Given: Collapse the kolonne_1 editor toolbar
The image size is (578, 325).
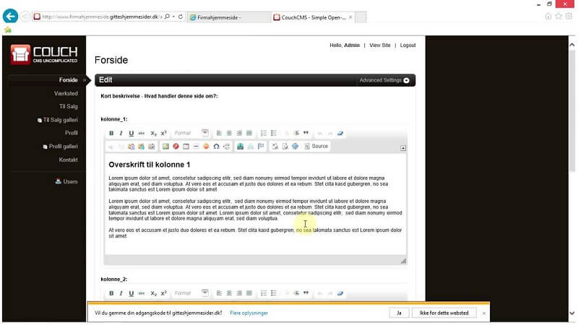Looking at the screenshot, I should pyautogui.click(x=403, y=148).
